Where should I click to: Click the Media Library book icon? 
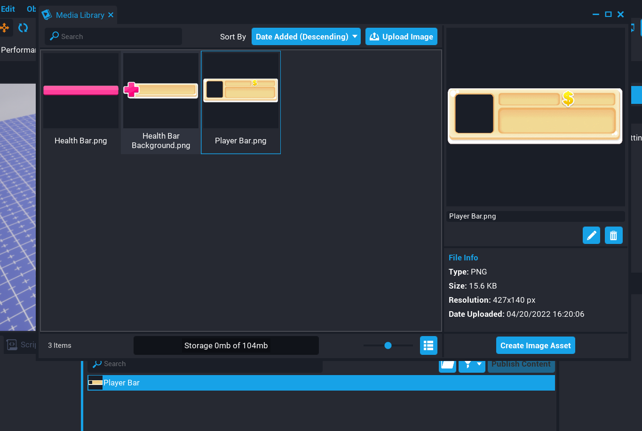[47, 15]
